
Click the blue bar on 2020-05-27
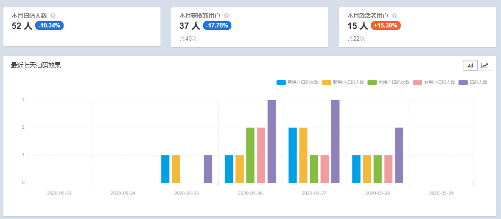point(293,155)
